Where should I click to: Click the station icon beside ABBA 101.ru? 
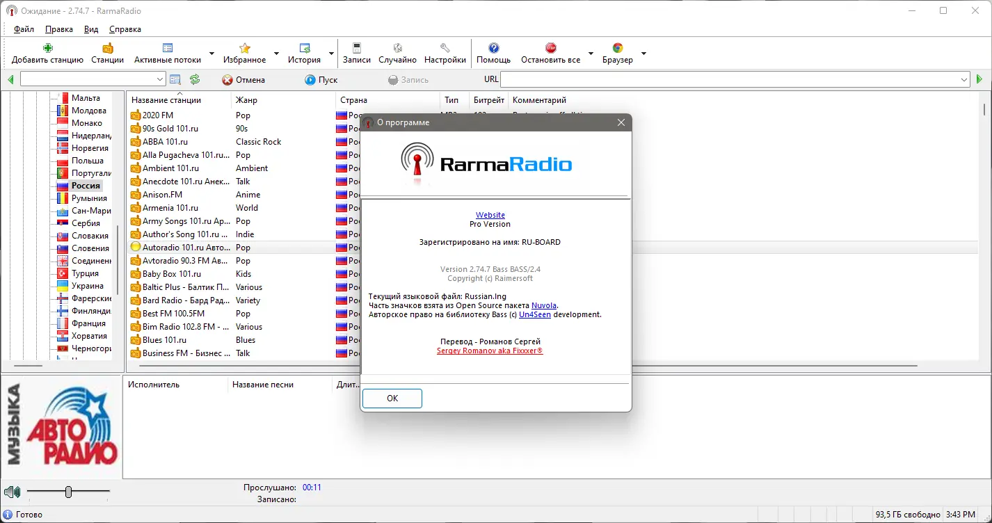tap(136, 142)
